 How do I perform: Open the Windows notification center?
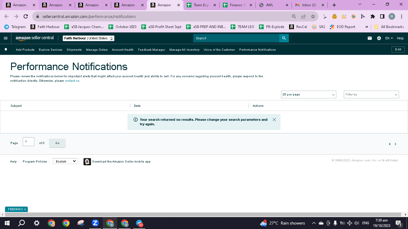398,223
